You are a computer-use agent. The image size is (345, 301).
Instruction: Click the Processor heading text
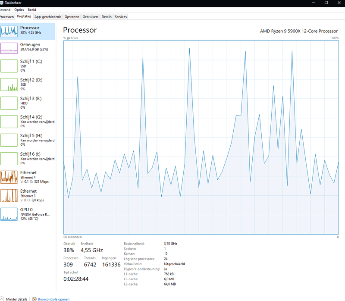80,30
